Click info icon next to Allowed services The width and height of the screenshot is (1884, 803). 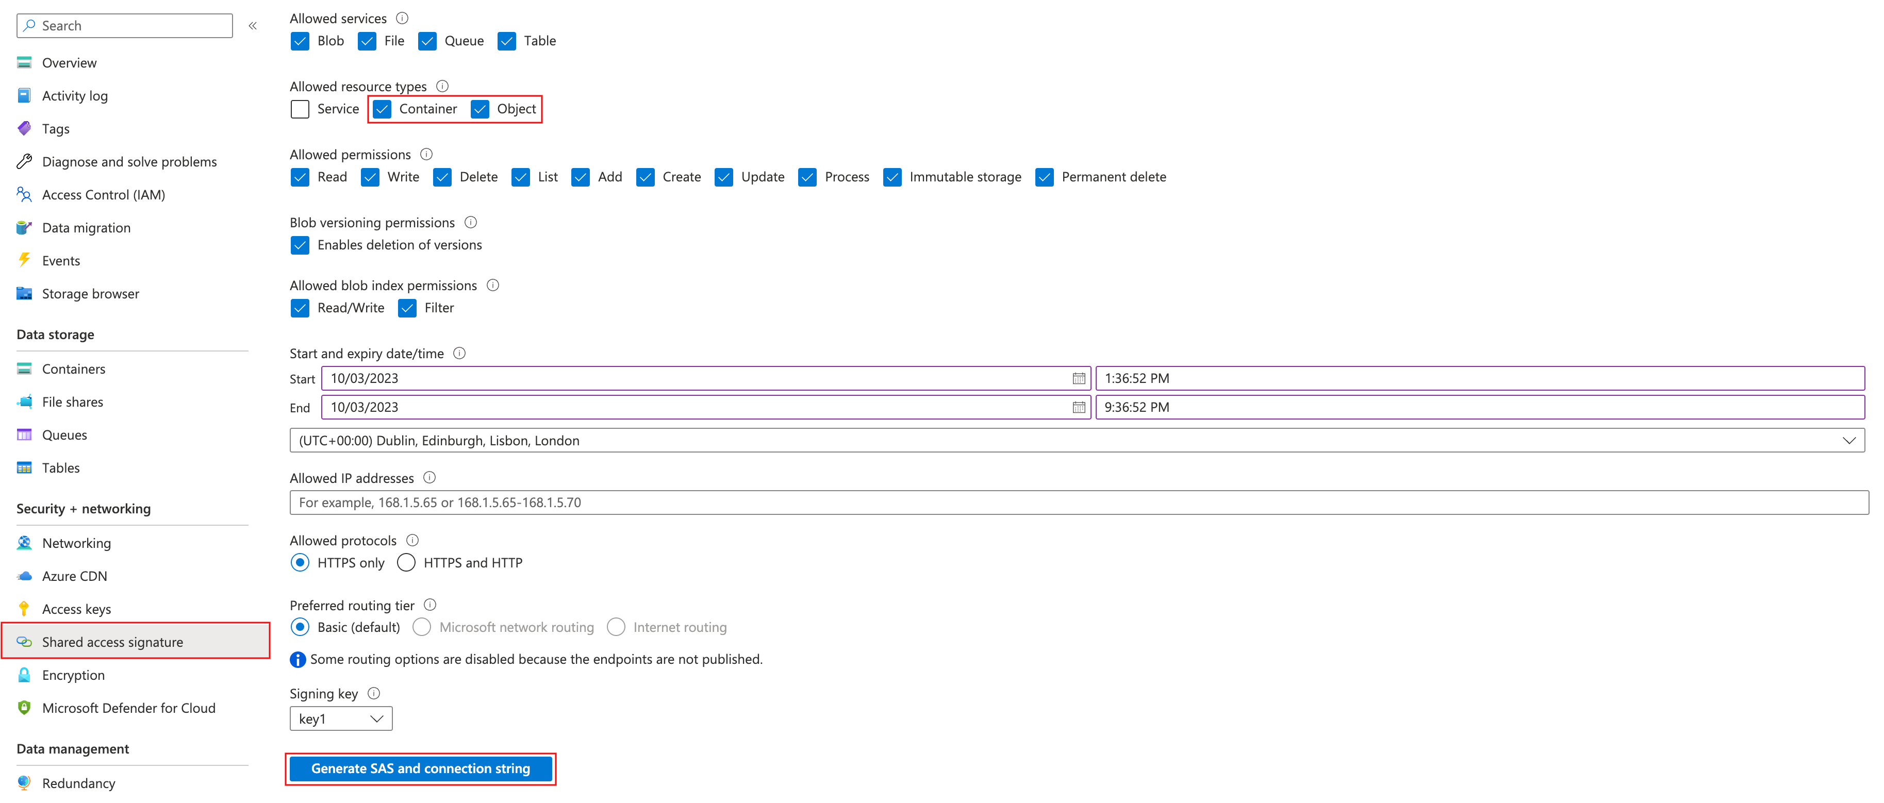[x=402, y=18]
